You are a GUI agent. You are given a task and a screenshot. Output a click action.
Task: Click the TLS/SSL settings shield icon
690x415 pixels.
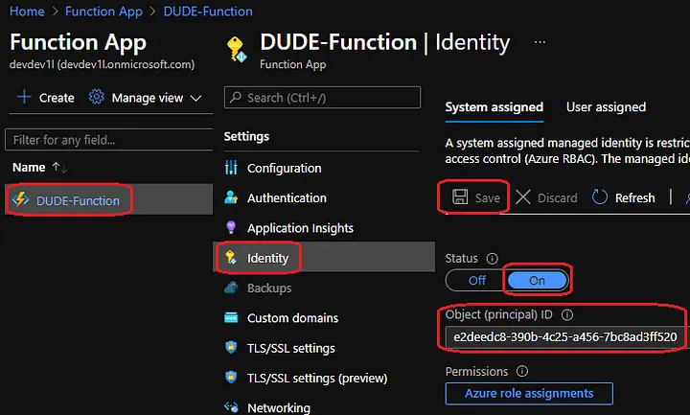tap(231, 348)
